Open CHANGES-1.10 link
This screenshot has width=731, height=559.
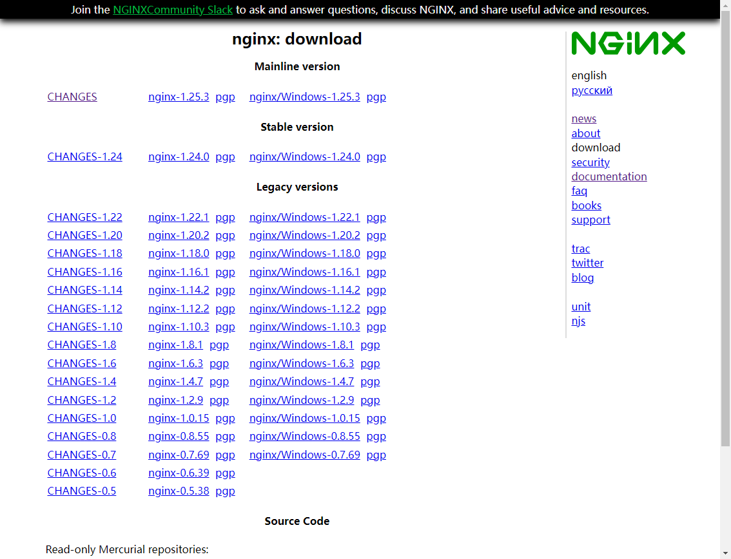pos(85,327)
